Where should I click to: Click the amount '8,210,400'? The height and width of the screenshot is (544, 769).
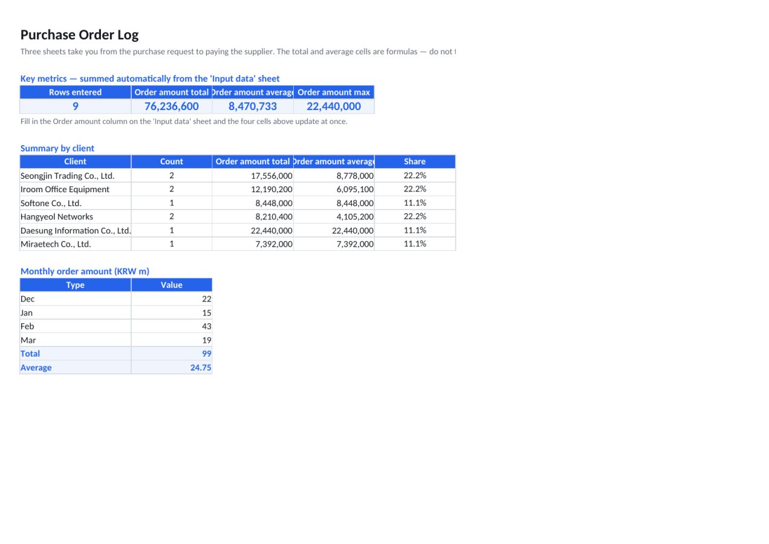253,216
